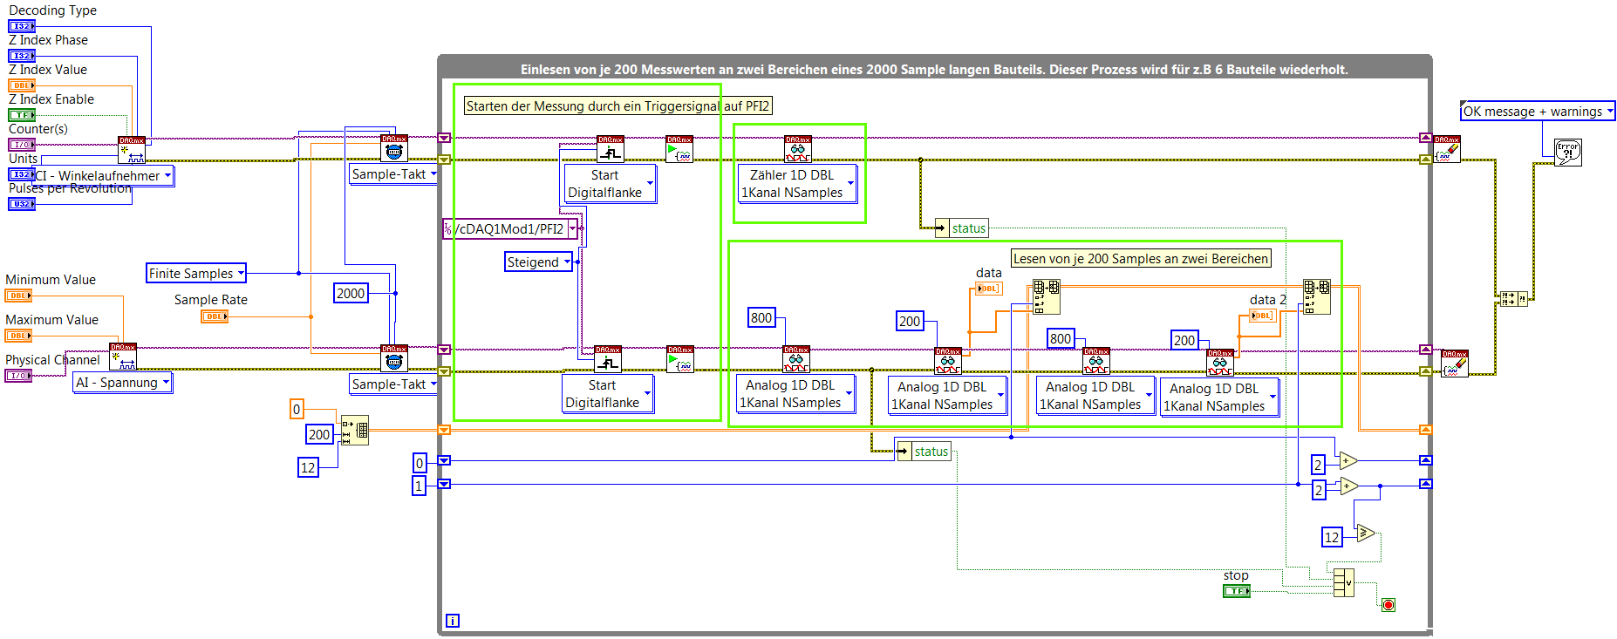Click the loop title 'Einlesen von je 200 Messwerten'
This screenshot has width=1617, height=639.
click(x=934, y=70)
